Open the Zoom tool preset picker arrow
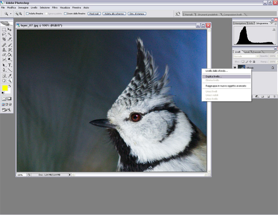 tap(10, 13)
